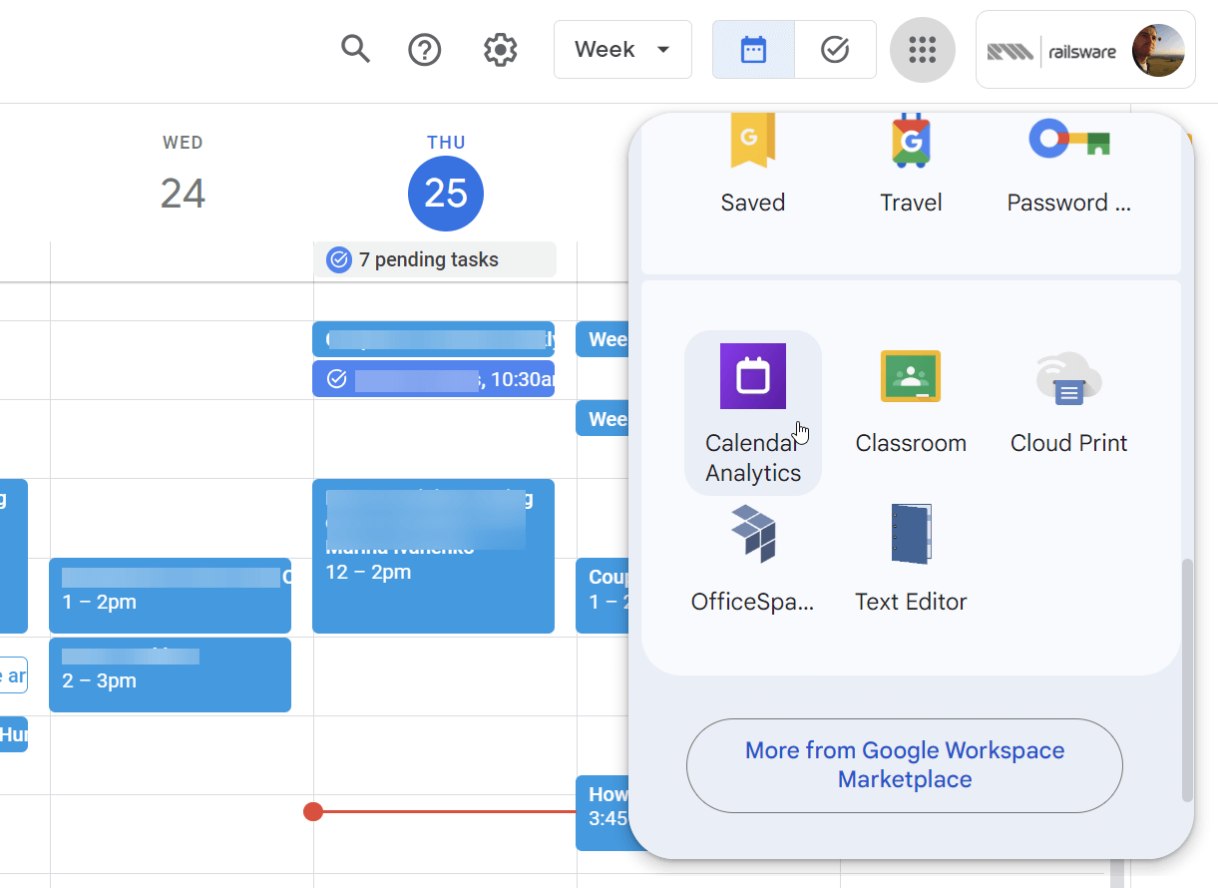Open the railsware account avatar

1158,50
